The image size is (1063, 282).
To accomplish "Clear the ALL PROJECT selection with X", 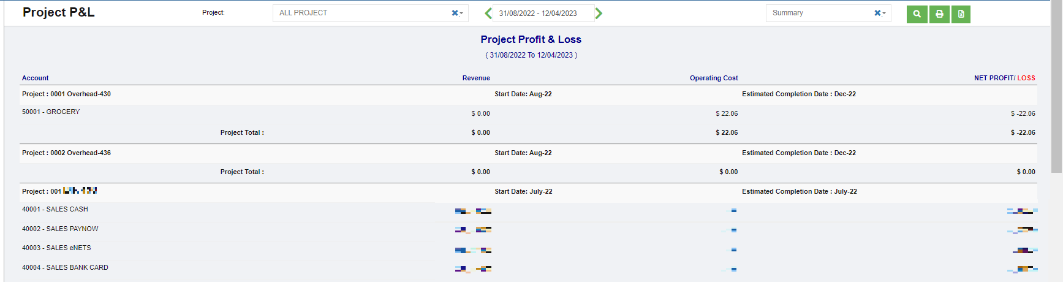I will click(455, 13).
